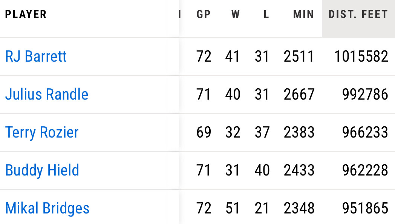The width and height of the screenshot is (395, 224).
Task: Sort by the W column header
Action: (x=236, y=15)
